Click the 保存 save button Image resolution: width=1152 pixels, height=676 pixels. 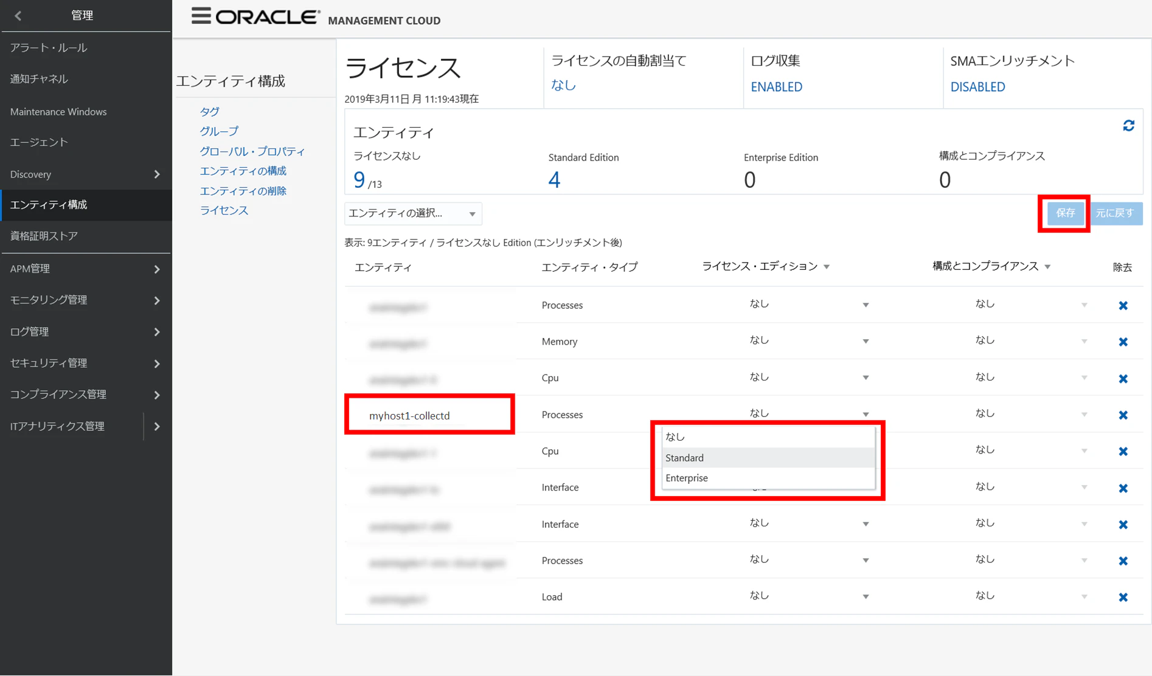pyautogui.click(x=1065, y=213)
